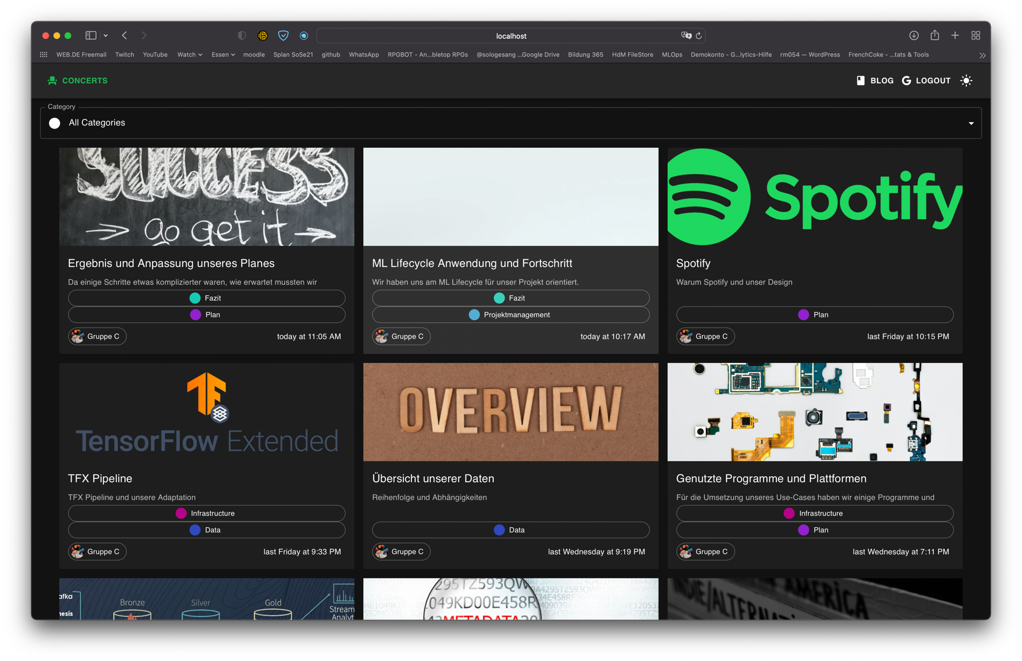
Task: Click the blue circle extension icon
Action: point(304,36)
